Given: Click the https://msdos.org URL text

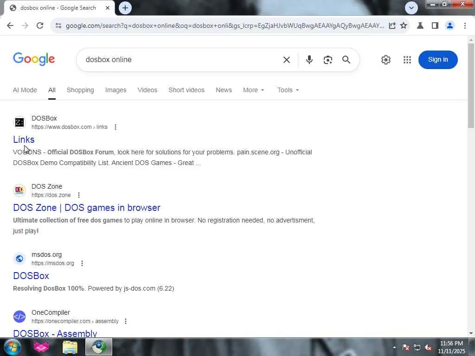Looking at the screenshot, I should [x=53, y=263].
